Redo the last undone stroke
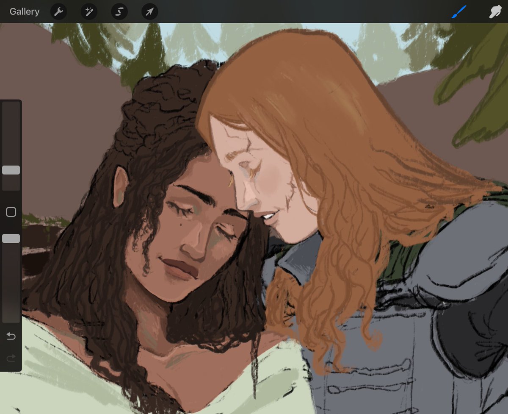Viewport: 508px width, 414px height. pos(11,358)
